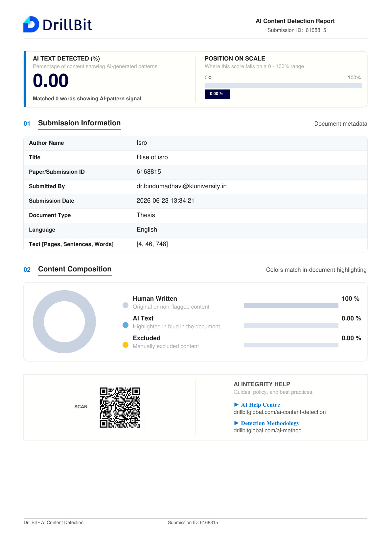Click the 'Submitted By' row label
Screen dimensions: 391x554
[x=47, y=186]
